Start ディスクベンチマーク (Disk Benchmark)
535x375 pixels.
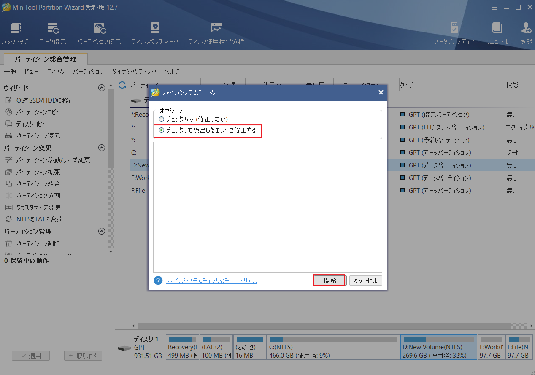(x=155, y=32)
